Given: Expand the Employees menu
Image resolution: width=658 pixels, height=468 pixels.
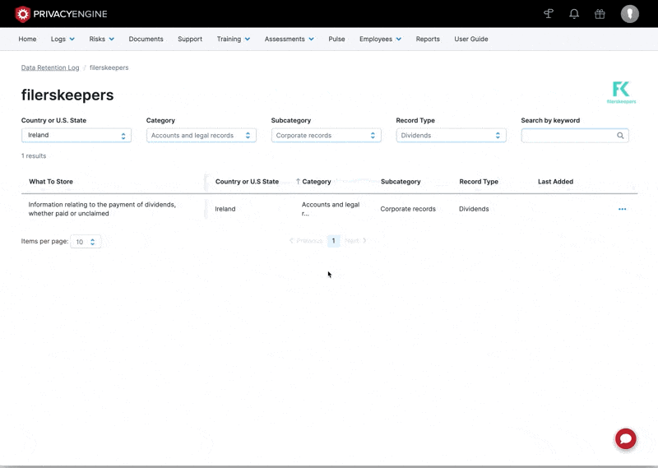Looking at the screenshot, I should [380, 39].
